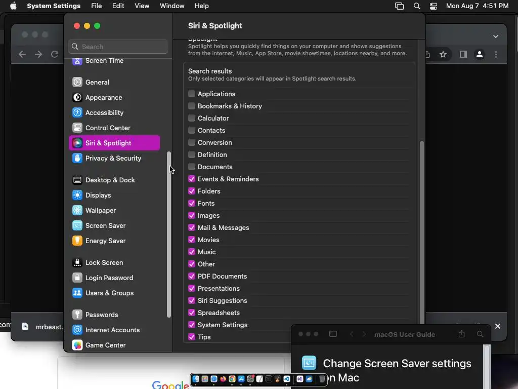Open Privacy & Security settings
518x389 pixels.
114,158
